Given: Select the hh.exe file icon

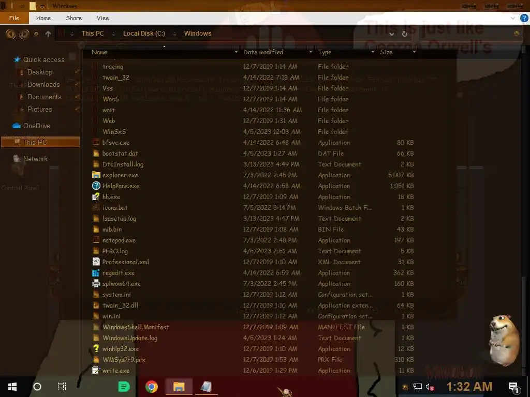Looking at the screenshot, I should tap(96, 197).
